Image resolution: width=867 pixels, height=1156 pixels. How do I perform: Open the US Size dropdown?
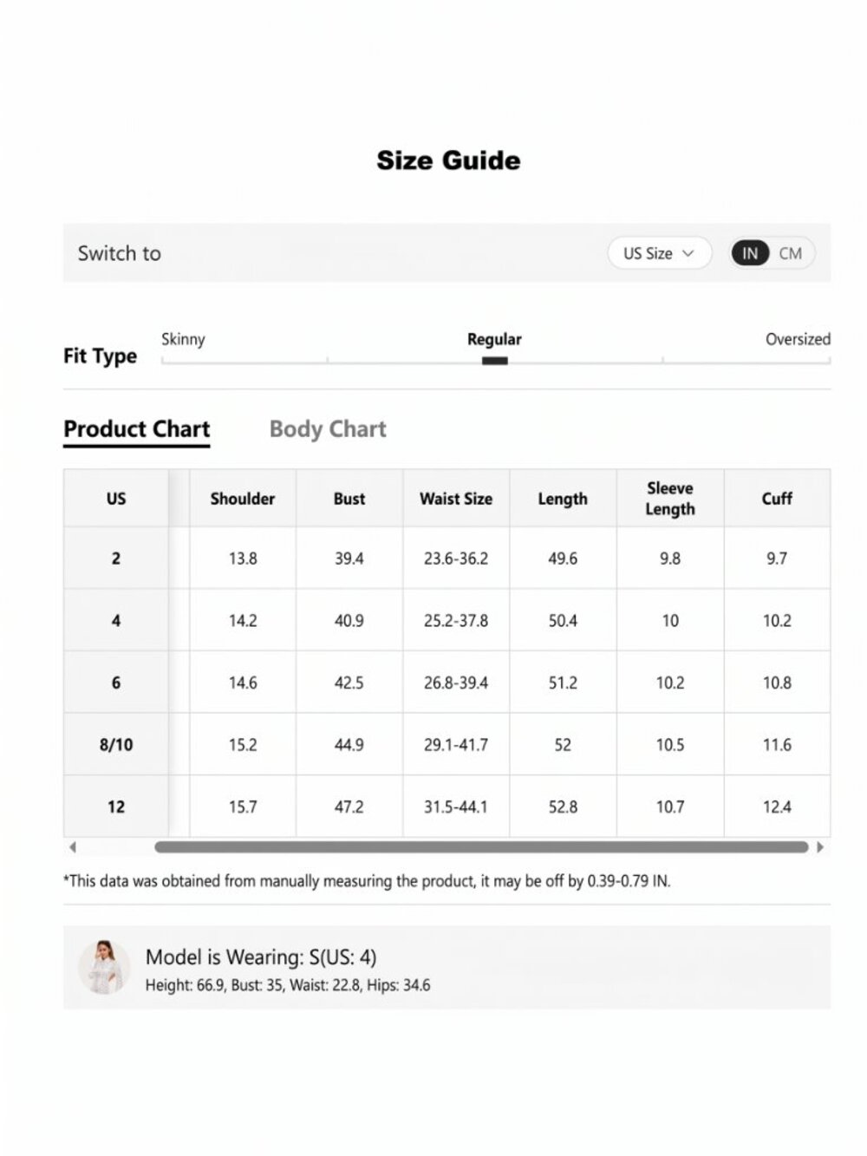click(659, 253)
